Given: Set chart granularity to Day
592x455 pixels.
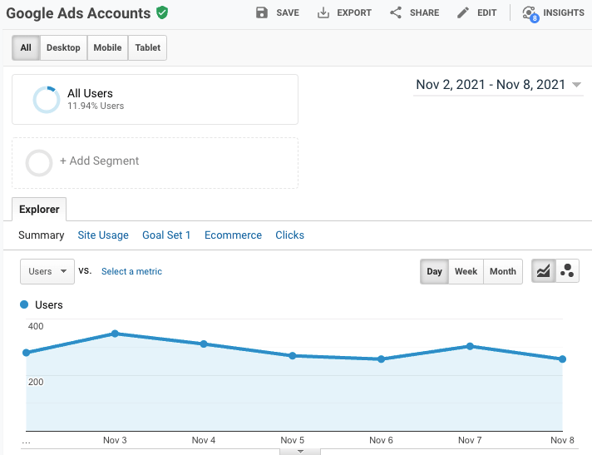Looking at the screenshot, I should pos(434,271).
